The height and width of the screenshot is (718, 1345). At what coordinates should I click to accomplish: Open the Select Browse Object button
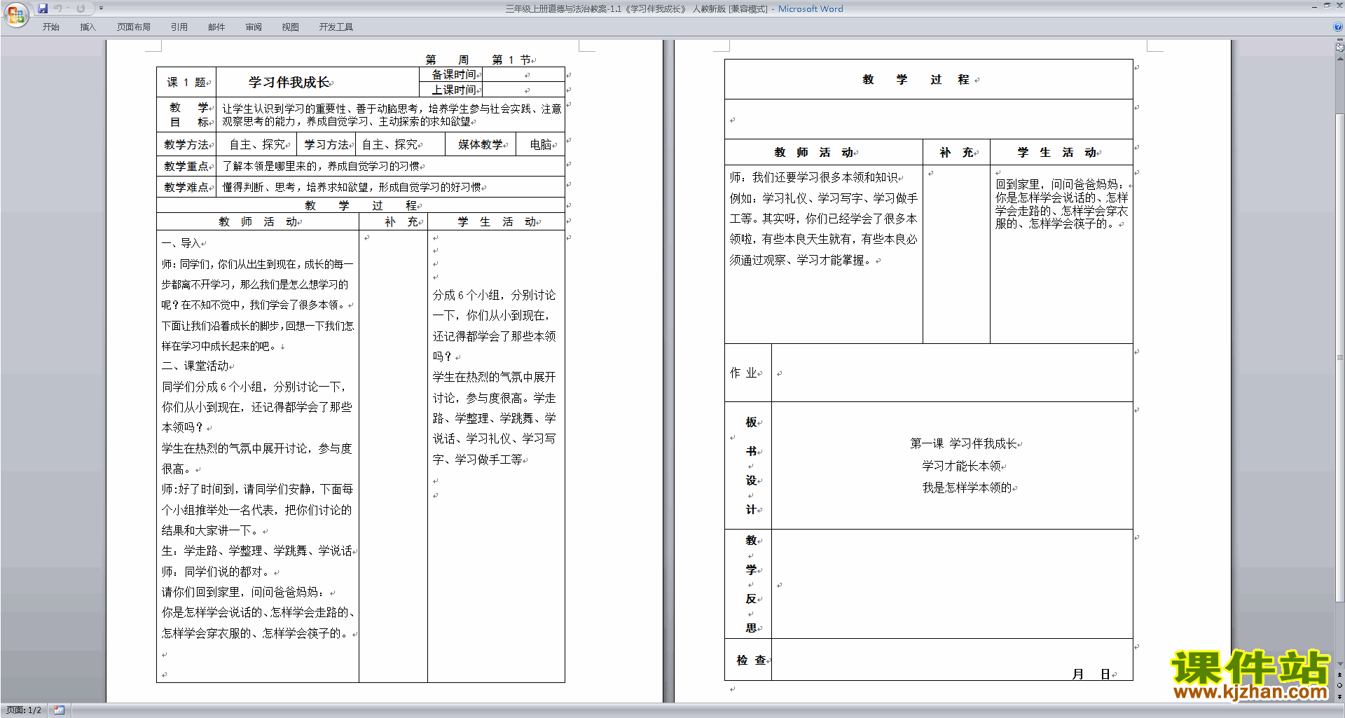tap(1340, 685)
